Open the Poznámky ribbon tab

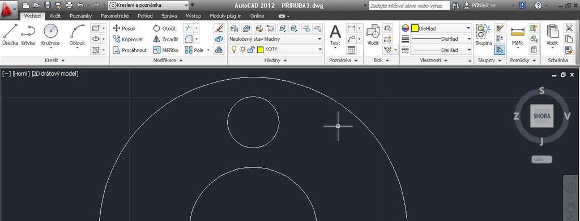[x=80, y=16]
